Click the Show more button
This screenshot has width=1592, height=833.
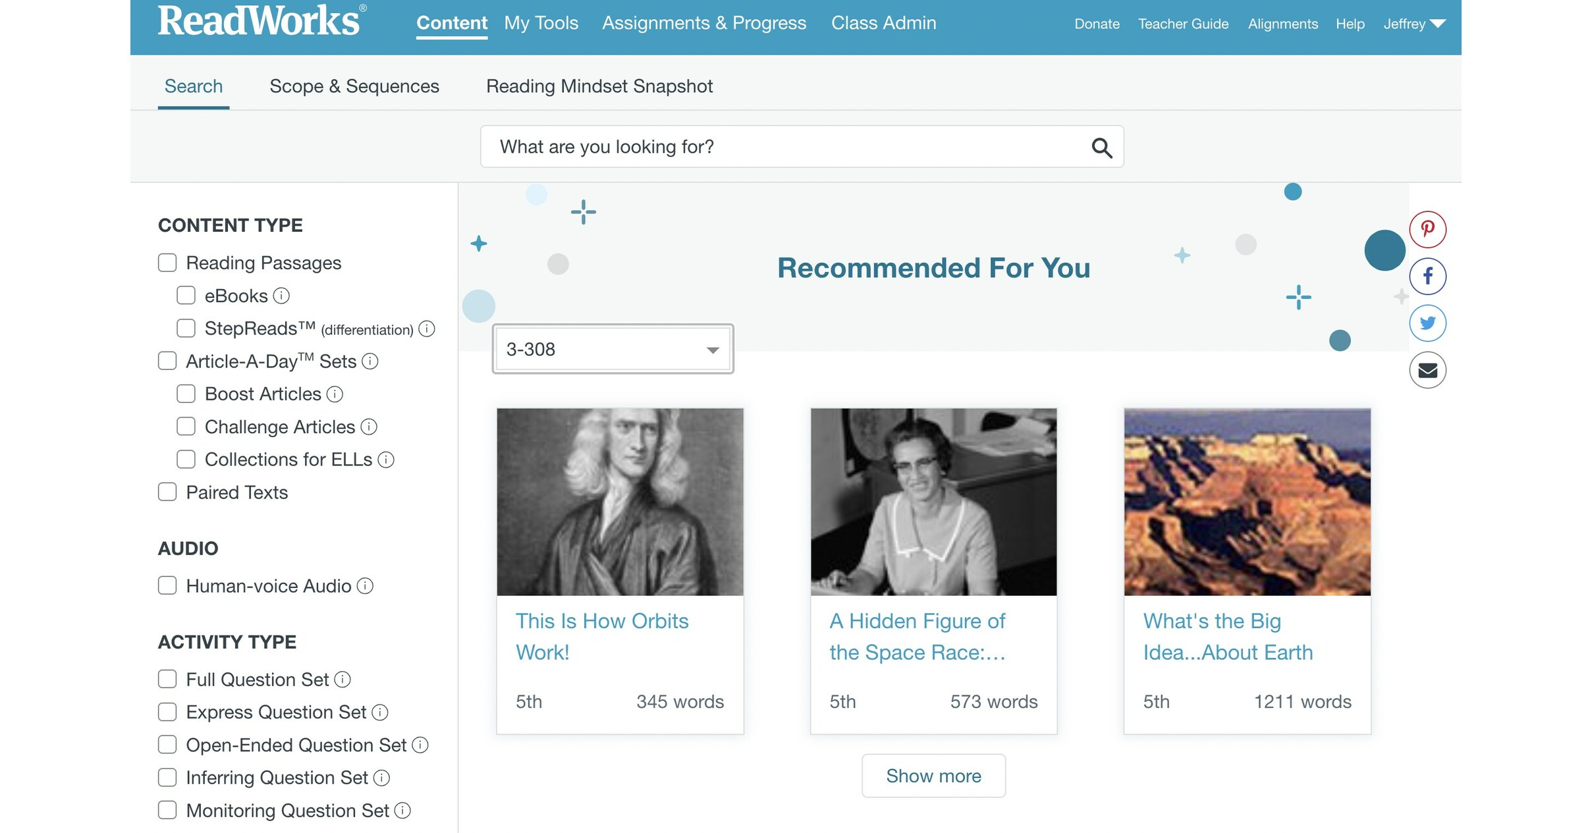tap(933, 776)
